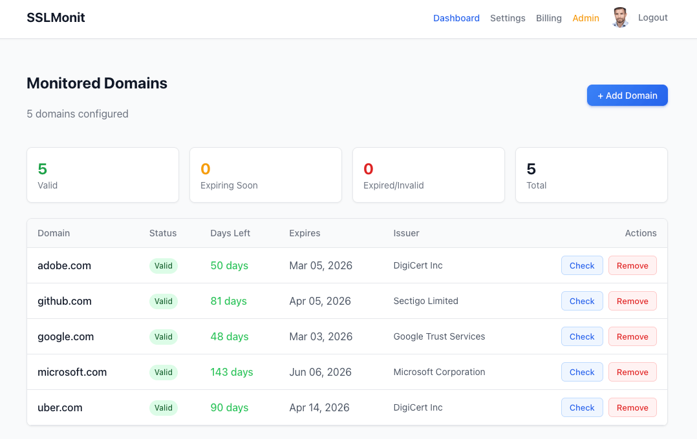Run a Check on google.com

point(581,336)
